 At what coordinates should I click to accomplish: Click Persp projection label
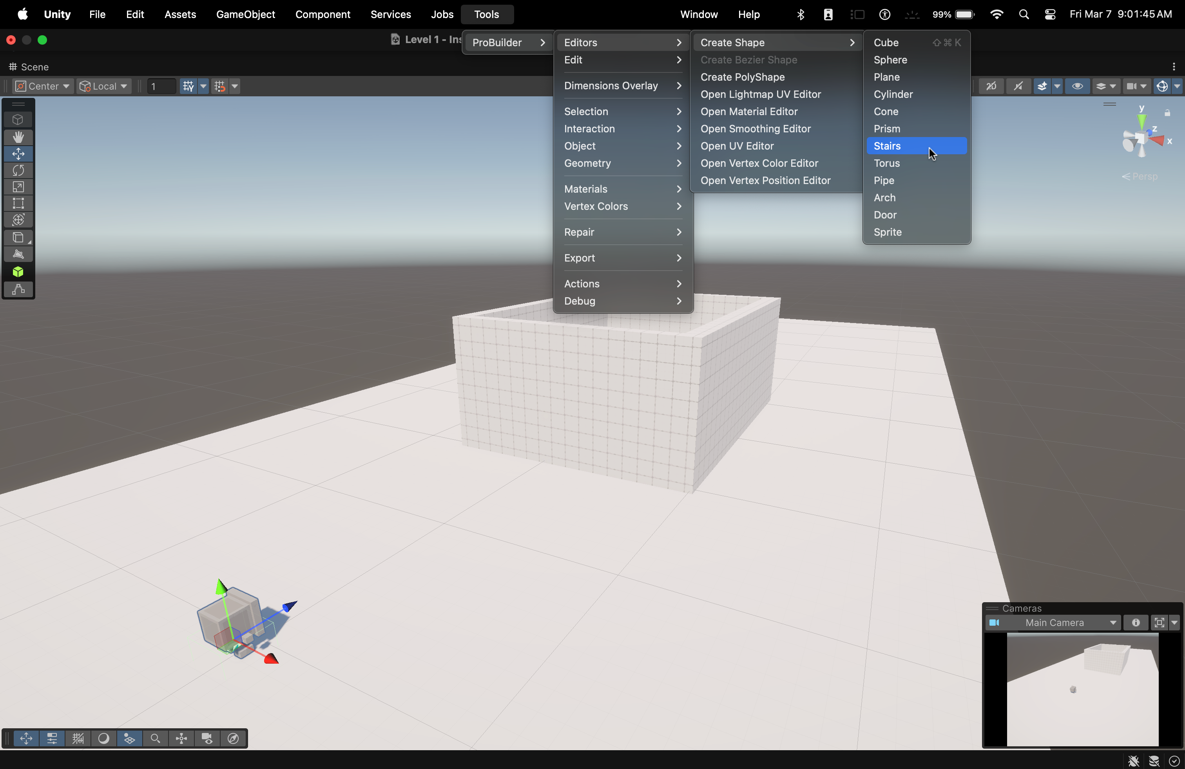[x=1140, y=177]
